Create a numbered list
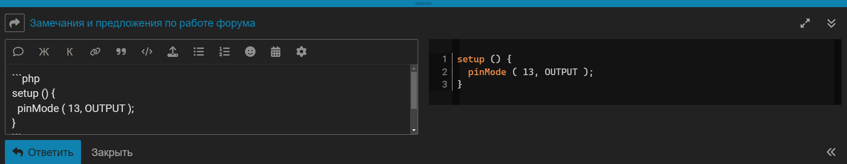Viewport: 847px width, 164px height. coord(224,52)
